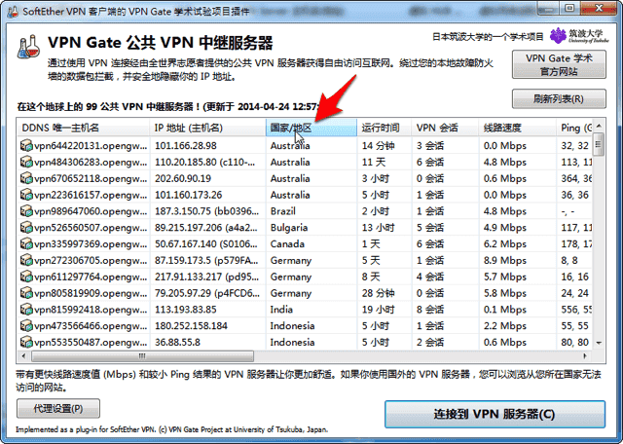Viewport: 623px width, 444px height.
Task: Sort by DDNS 唯一主机名 column header
Action: click(84, 128)
